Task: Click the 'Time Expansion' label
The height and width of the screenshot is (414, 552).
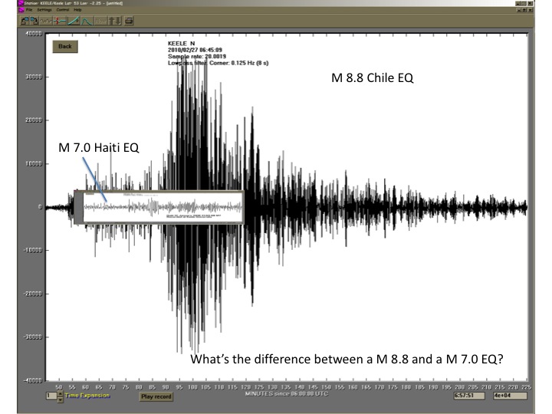Action: click(87, 396)
